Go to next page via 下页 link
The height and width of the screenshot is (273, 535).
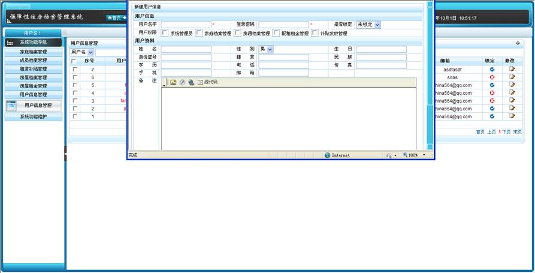point(506,131)
